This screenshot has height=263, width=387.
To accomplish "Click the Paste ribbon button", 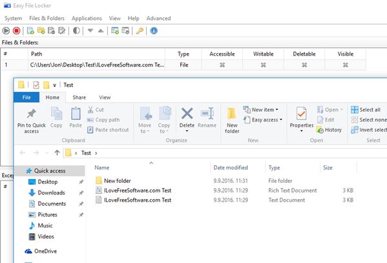I will click(x=76, y=118).
